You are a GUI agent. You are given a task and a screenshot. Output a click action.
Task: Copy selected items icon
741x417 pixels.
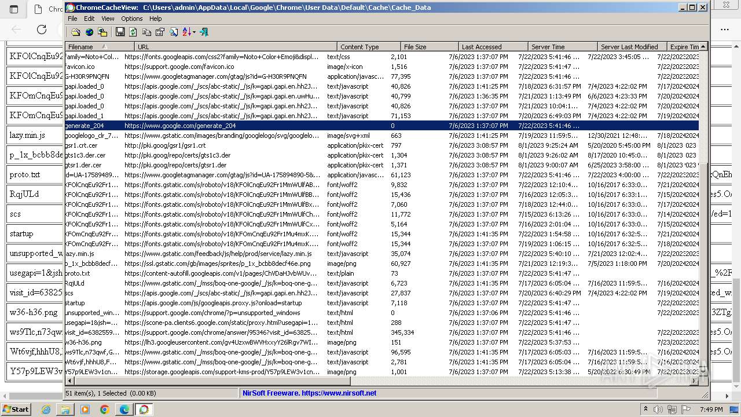click(x=146, y=32)
